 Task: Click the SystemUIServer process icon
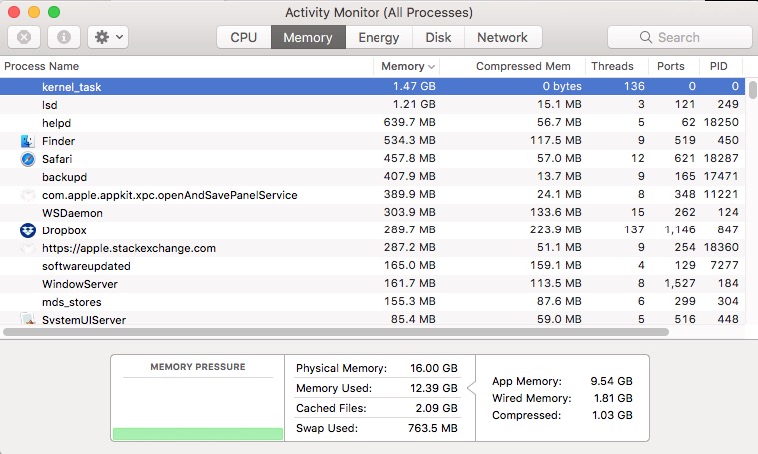coord(28,318)
